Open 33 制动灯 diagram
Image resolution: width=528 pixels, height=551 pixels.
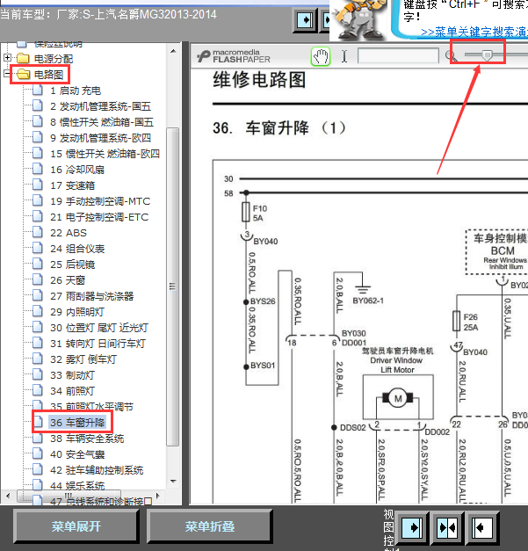coord(72,375)
